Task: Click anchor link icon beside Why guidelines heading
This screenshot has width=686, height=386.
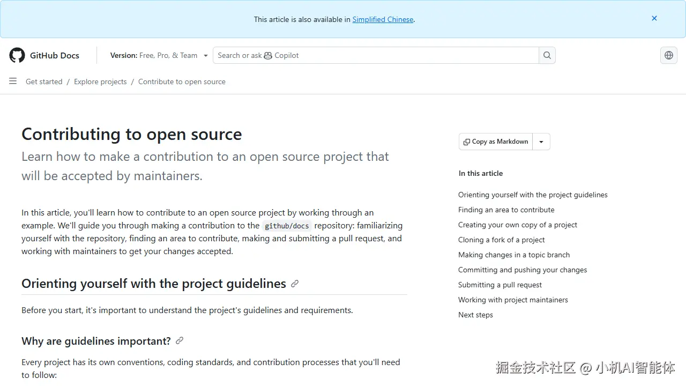Action: pos(180,340)
